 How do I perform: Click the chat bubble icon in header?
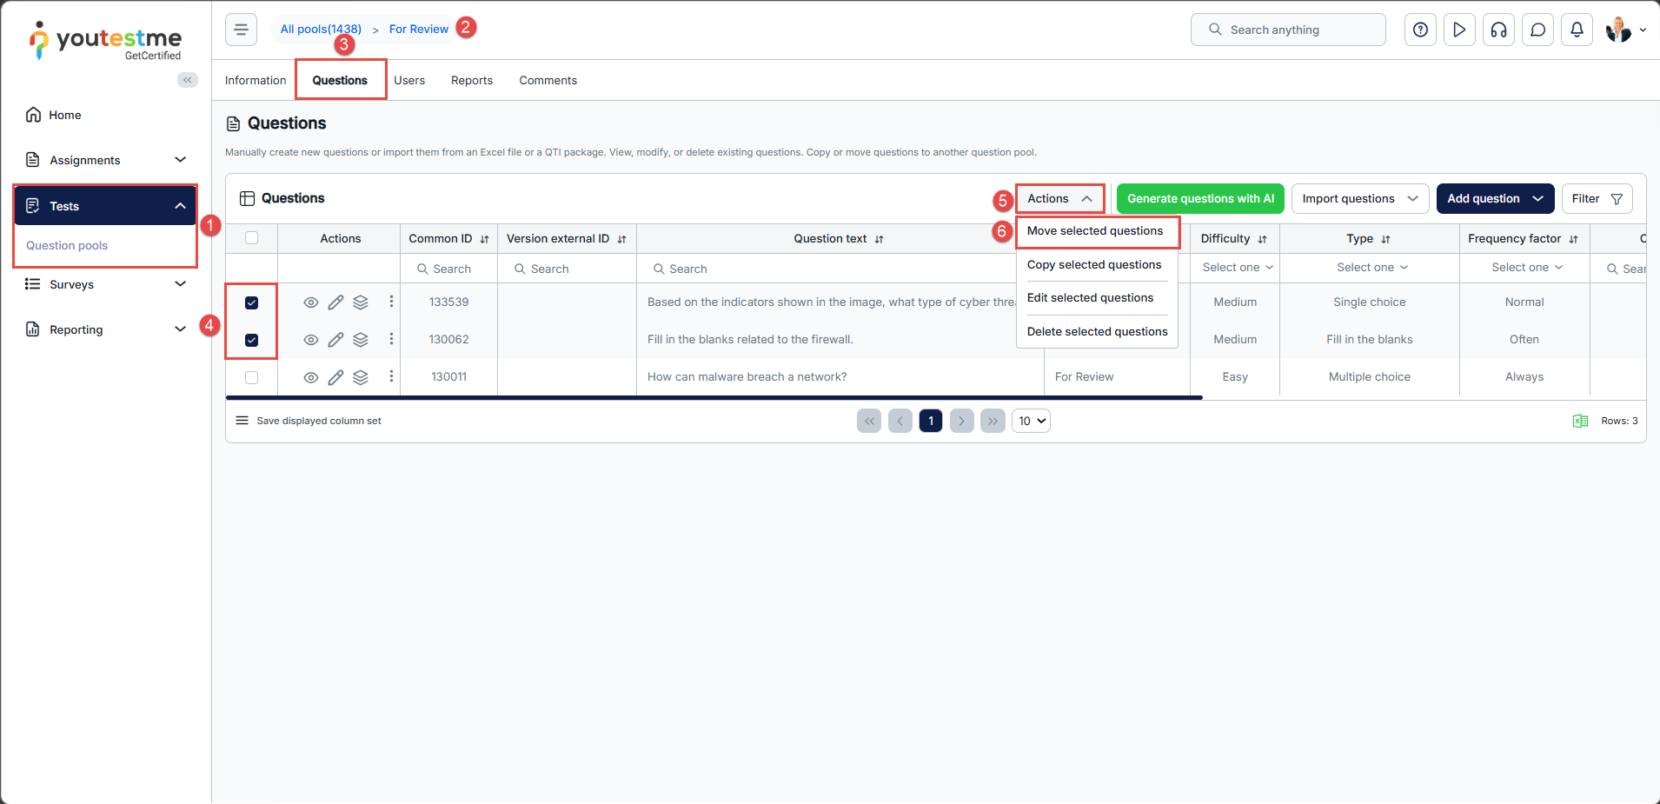[1537, 30]
